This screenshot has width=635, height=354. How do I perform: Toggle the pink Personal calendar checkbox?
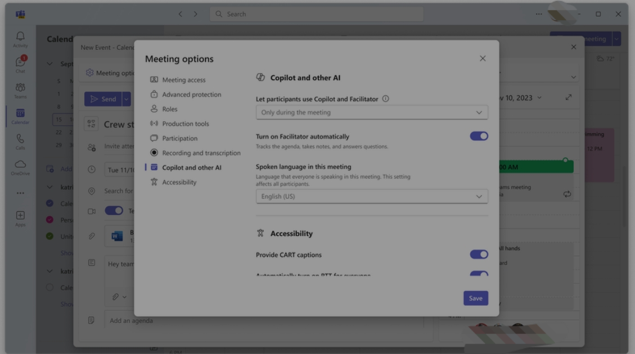click(49, 220)
